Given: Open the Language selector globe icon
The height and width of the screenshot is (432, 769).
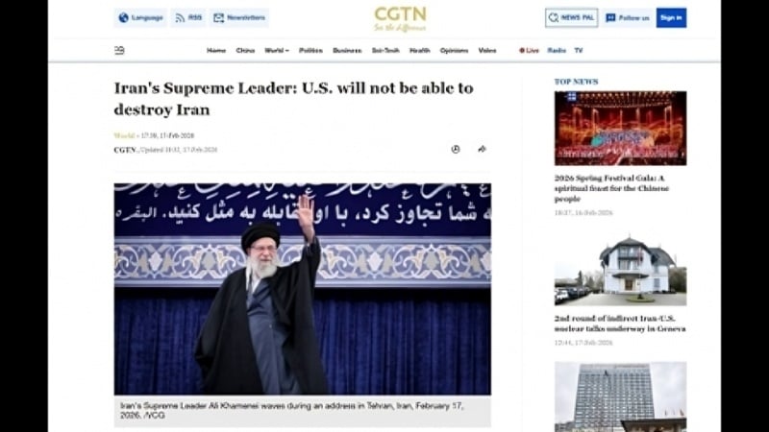Looking at the screenshot, I should click(x=124, y=17).
